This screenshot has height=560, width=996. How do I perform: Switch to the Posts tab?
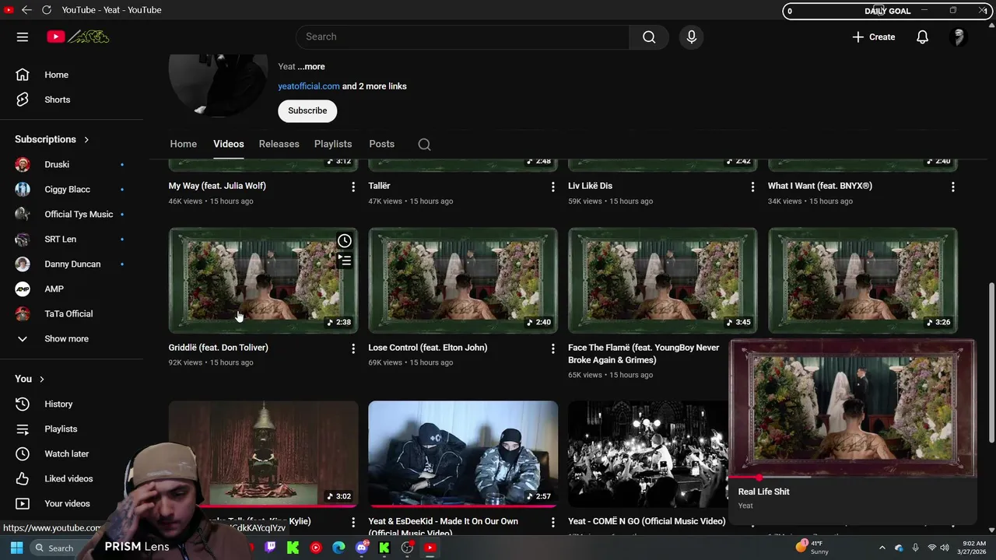382,144
